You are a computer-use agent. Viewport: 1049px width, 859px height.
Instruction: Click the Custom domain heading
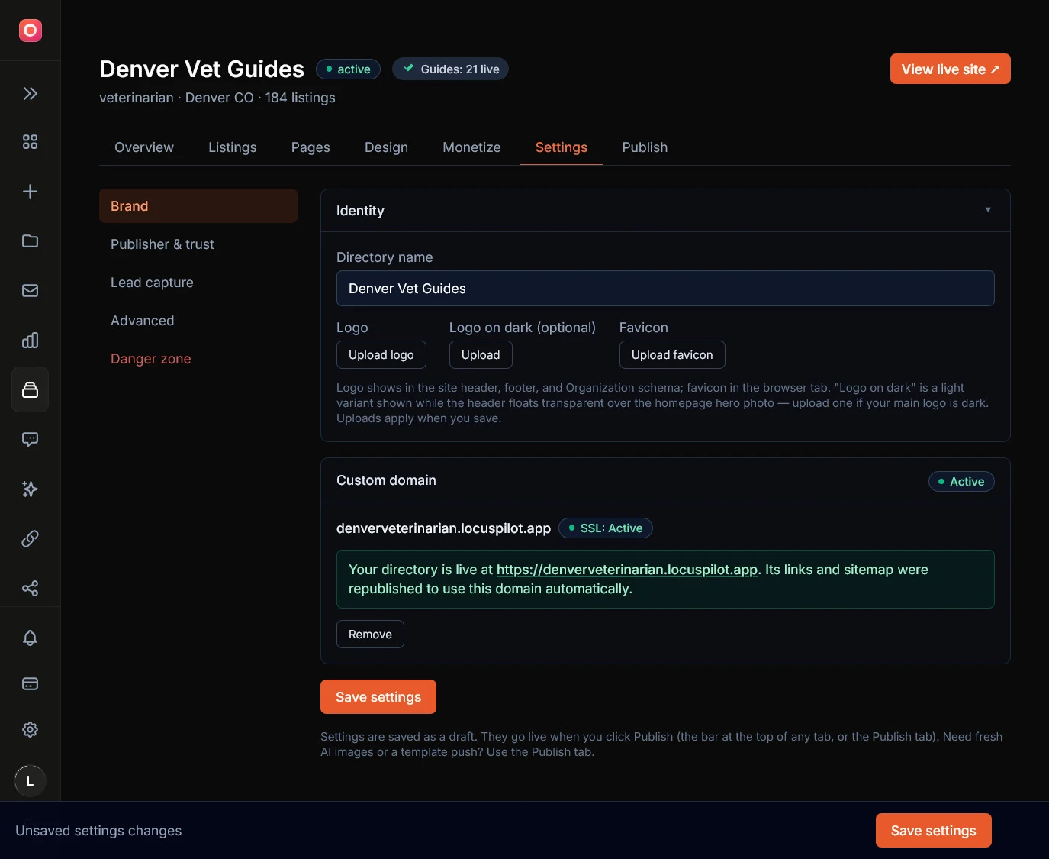click(386, 480)
